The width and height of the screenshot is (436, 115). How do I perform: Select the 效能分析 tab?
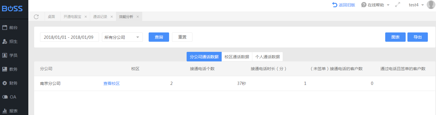point(126,17)
